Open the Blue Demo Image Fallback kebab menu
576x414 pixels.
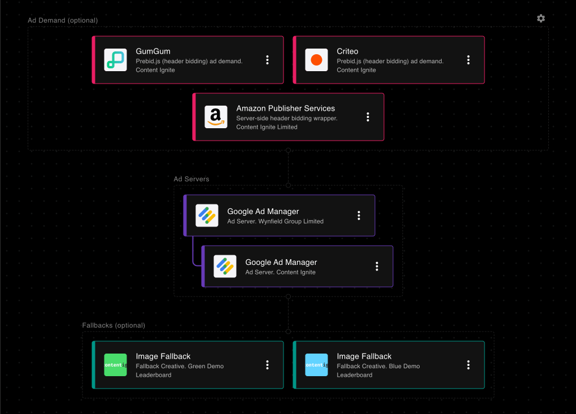point(468,364)
